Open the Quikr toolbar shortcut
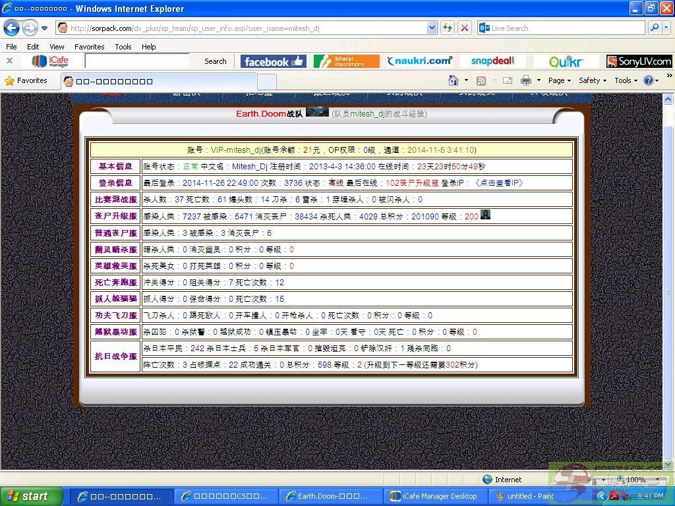675x506 pixels. [566, 61]
